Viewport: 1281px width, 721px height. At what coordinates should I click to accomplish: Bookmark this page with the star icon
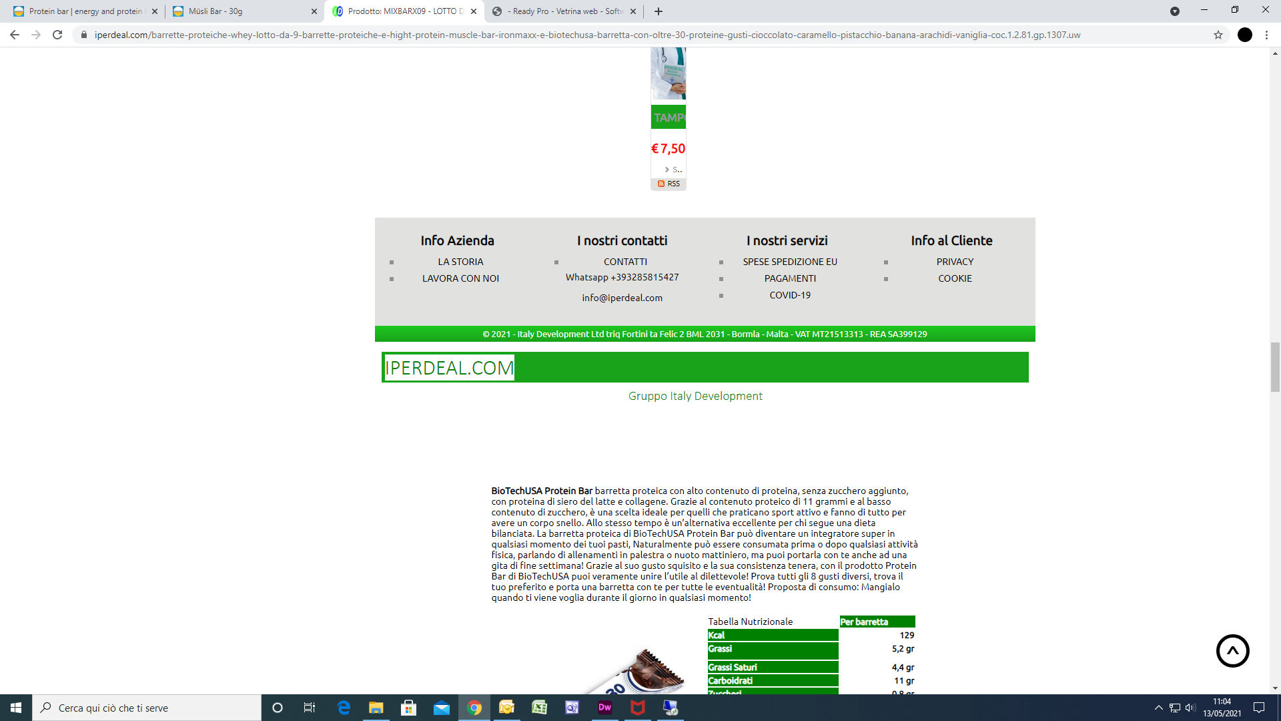click(x=1218, y=35)
